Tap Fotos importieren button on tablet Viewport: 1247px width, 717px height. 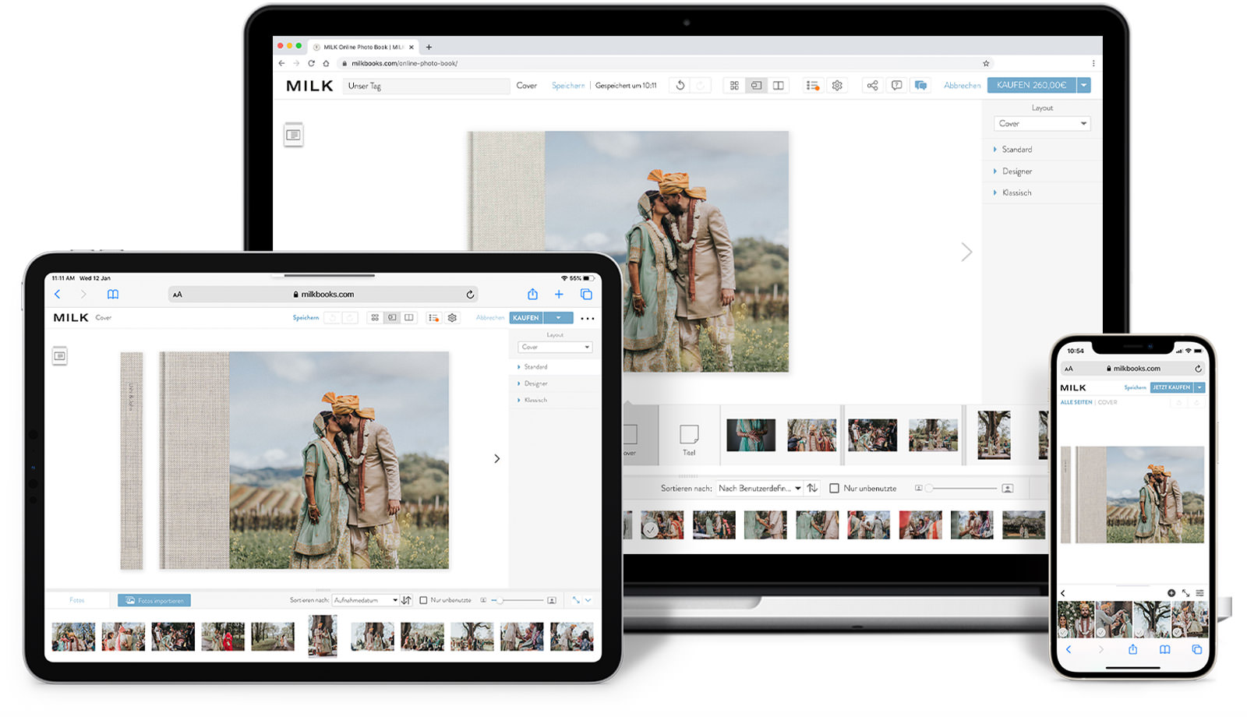point(154,600)
